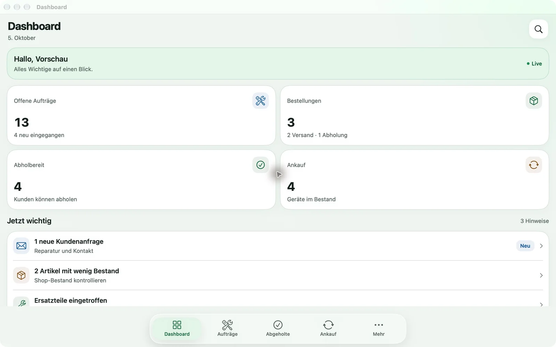Click the 'Jetzt wichtig' heading
The width and height of the screenshot is (556, 347).
(x=29, y=221)
